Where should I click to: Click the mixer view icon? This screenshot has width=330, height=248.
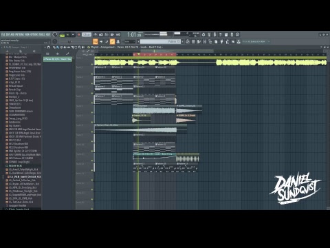tap(205, 41)
